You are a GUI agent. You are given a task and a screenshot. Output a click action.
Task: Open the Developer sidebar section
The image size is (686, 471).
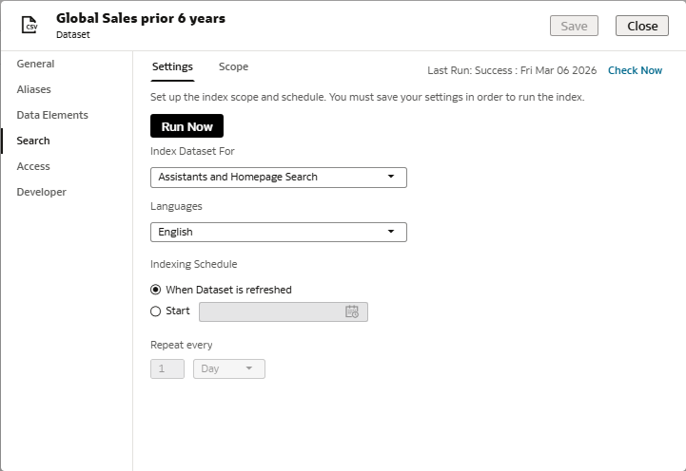pyautogui.click(x=42, y=192)
